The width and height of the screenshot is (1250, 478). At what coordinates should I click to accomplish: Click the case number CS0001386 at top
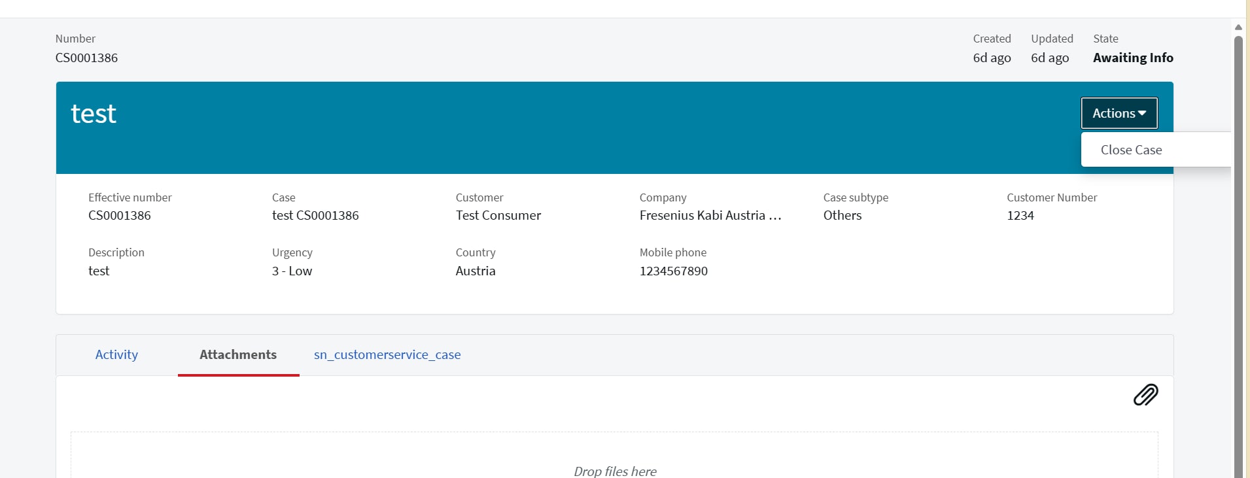click(87, 58)
